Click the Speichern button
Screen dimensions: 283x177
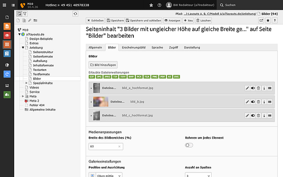click(115, 20)
